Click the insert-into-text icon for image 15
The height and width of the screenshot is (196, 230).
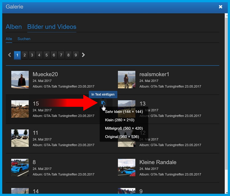point(103,103)
